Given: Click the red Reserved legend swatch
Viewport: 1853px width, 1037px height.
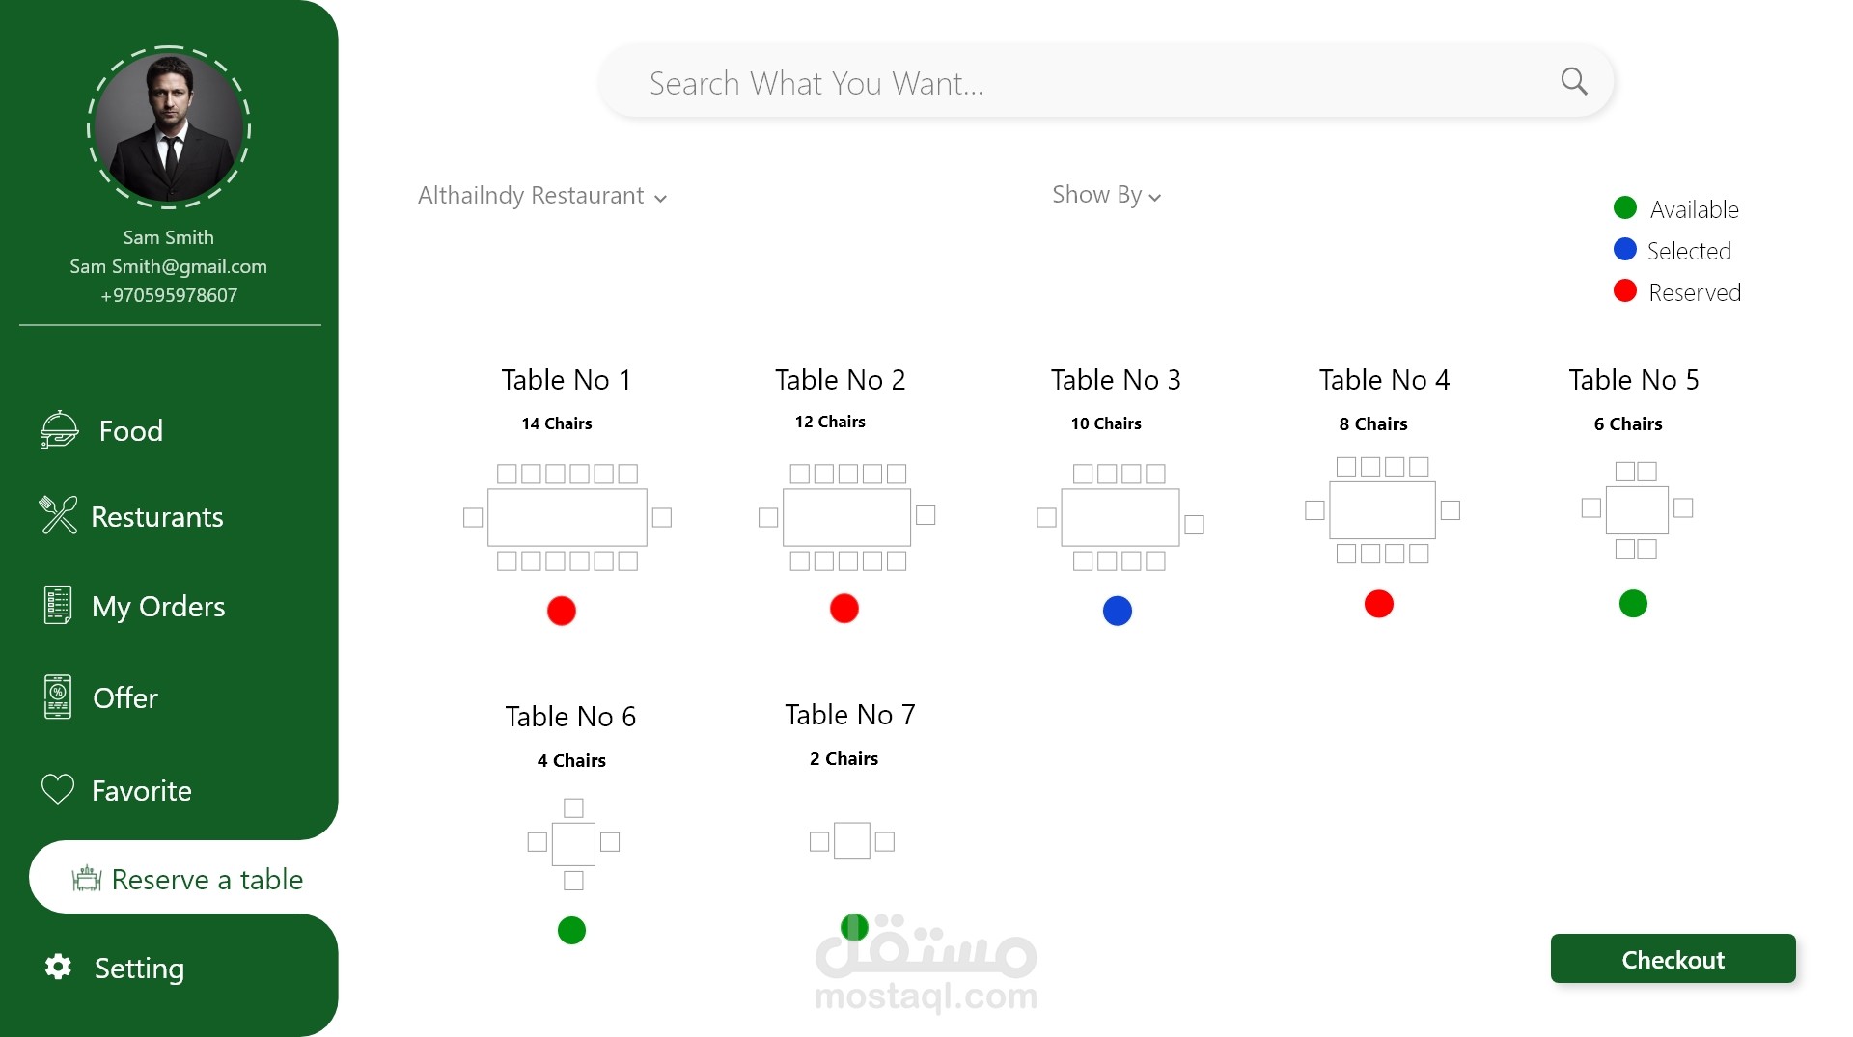Looking at the screenshot, I should point(1625,291).
